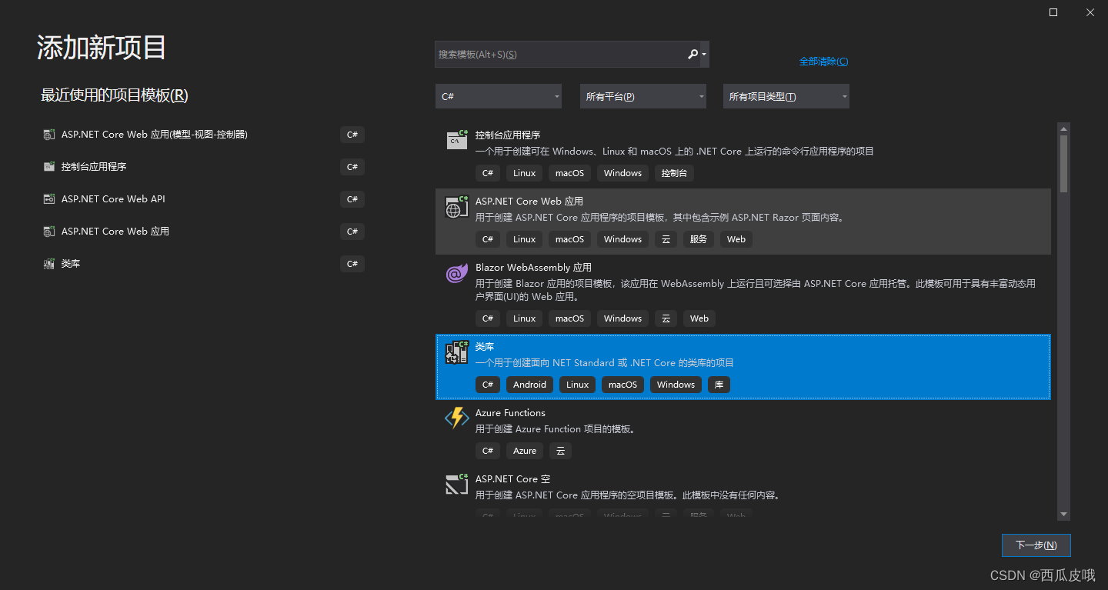
Task: Open the C# language dropdown
Action: click(x=498, y=95)
